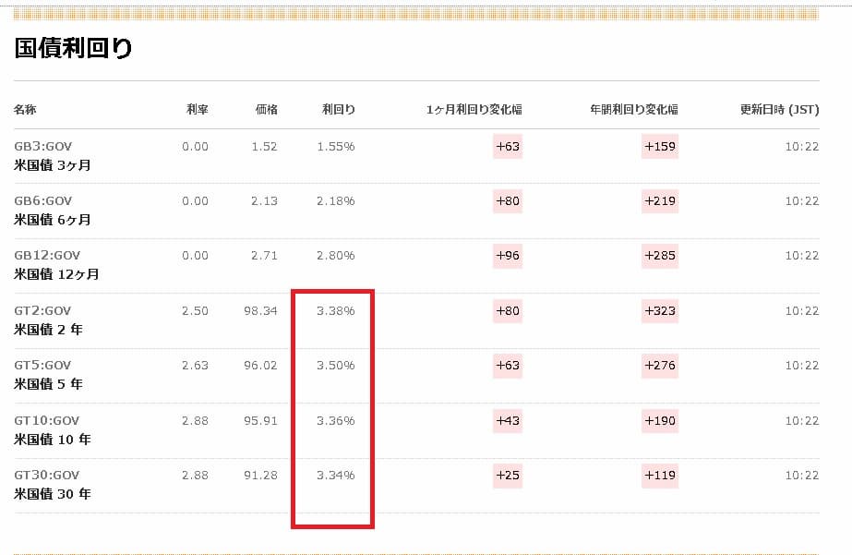Screen dimensions: 852x555
Task: Click the 利率 column header
Action: pyautogui.click(x=198, y=110)
